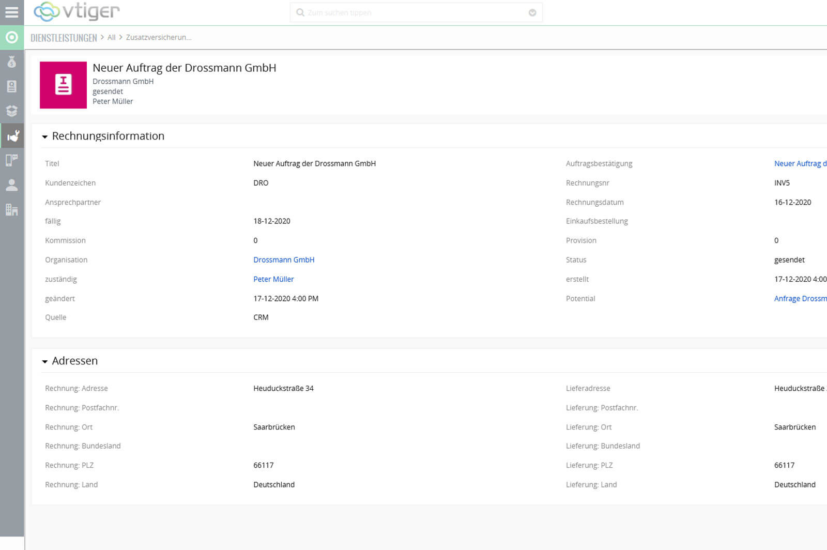Collapse the Rechnungsinformation section
This screenshot has height=550, width=827.
pyautogui.click(x=45, y=137)
